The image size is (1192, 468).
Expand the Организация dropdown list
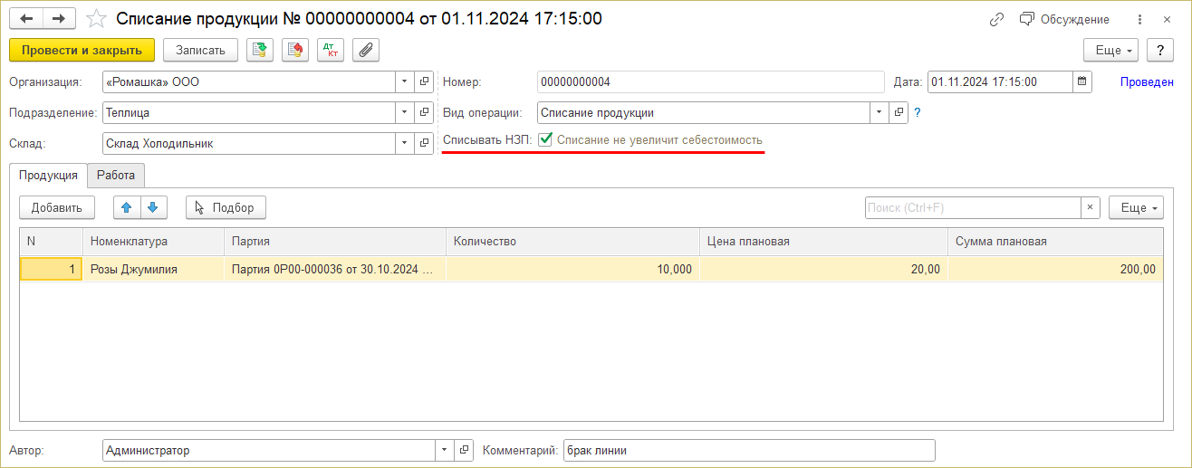click(x=404, y=82)
